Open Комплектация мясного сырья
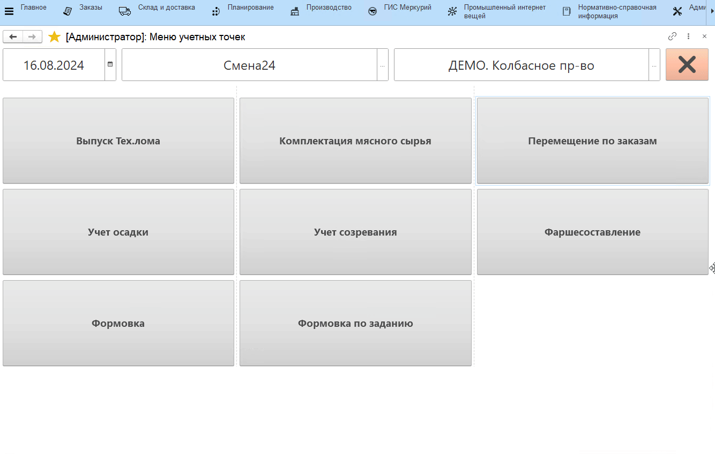The height and width of the screenshot is (454, 715). pos(355,141)
